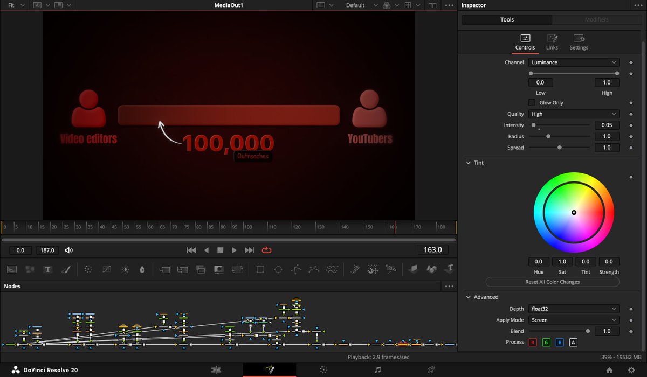Select the Ellipse mask tool

tap(278, 269)
